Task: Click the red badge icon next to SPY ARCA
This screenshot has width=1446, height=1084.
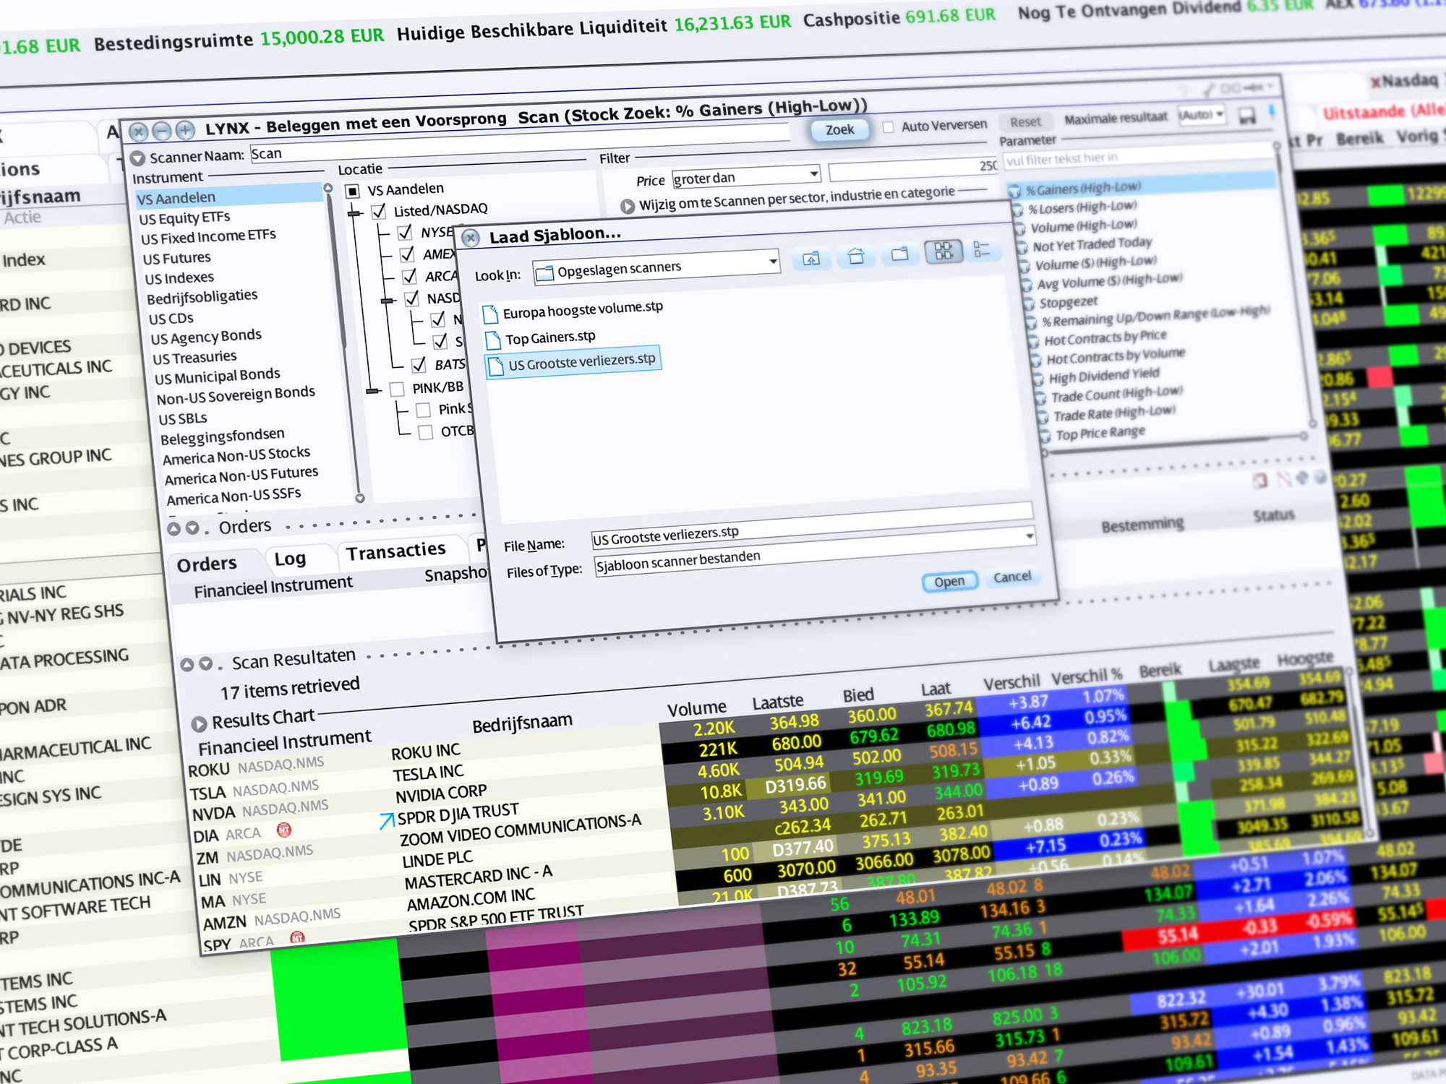Action: [297, 938]
